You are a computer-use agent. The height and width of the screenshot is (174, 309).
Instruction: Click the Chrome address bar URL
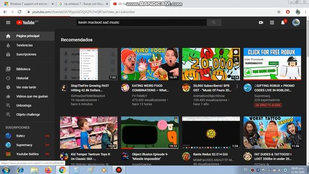click(x=84, y=12)
